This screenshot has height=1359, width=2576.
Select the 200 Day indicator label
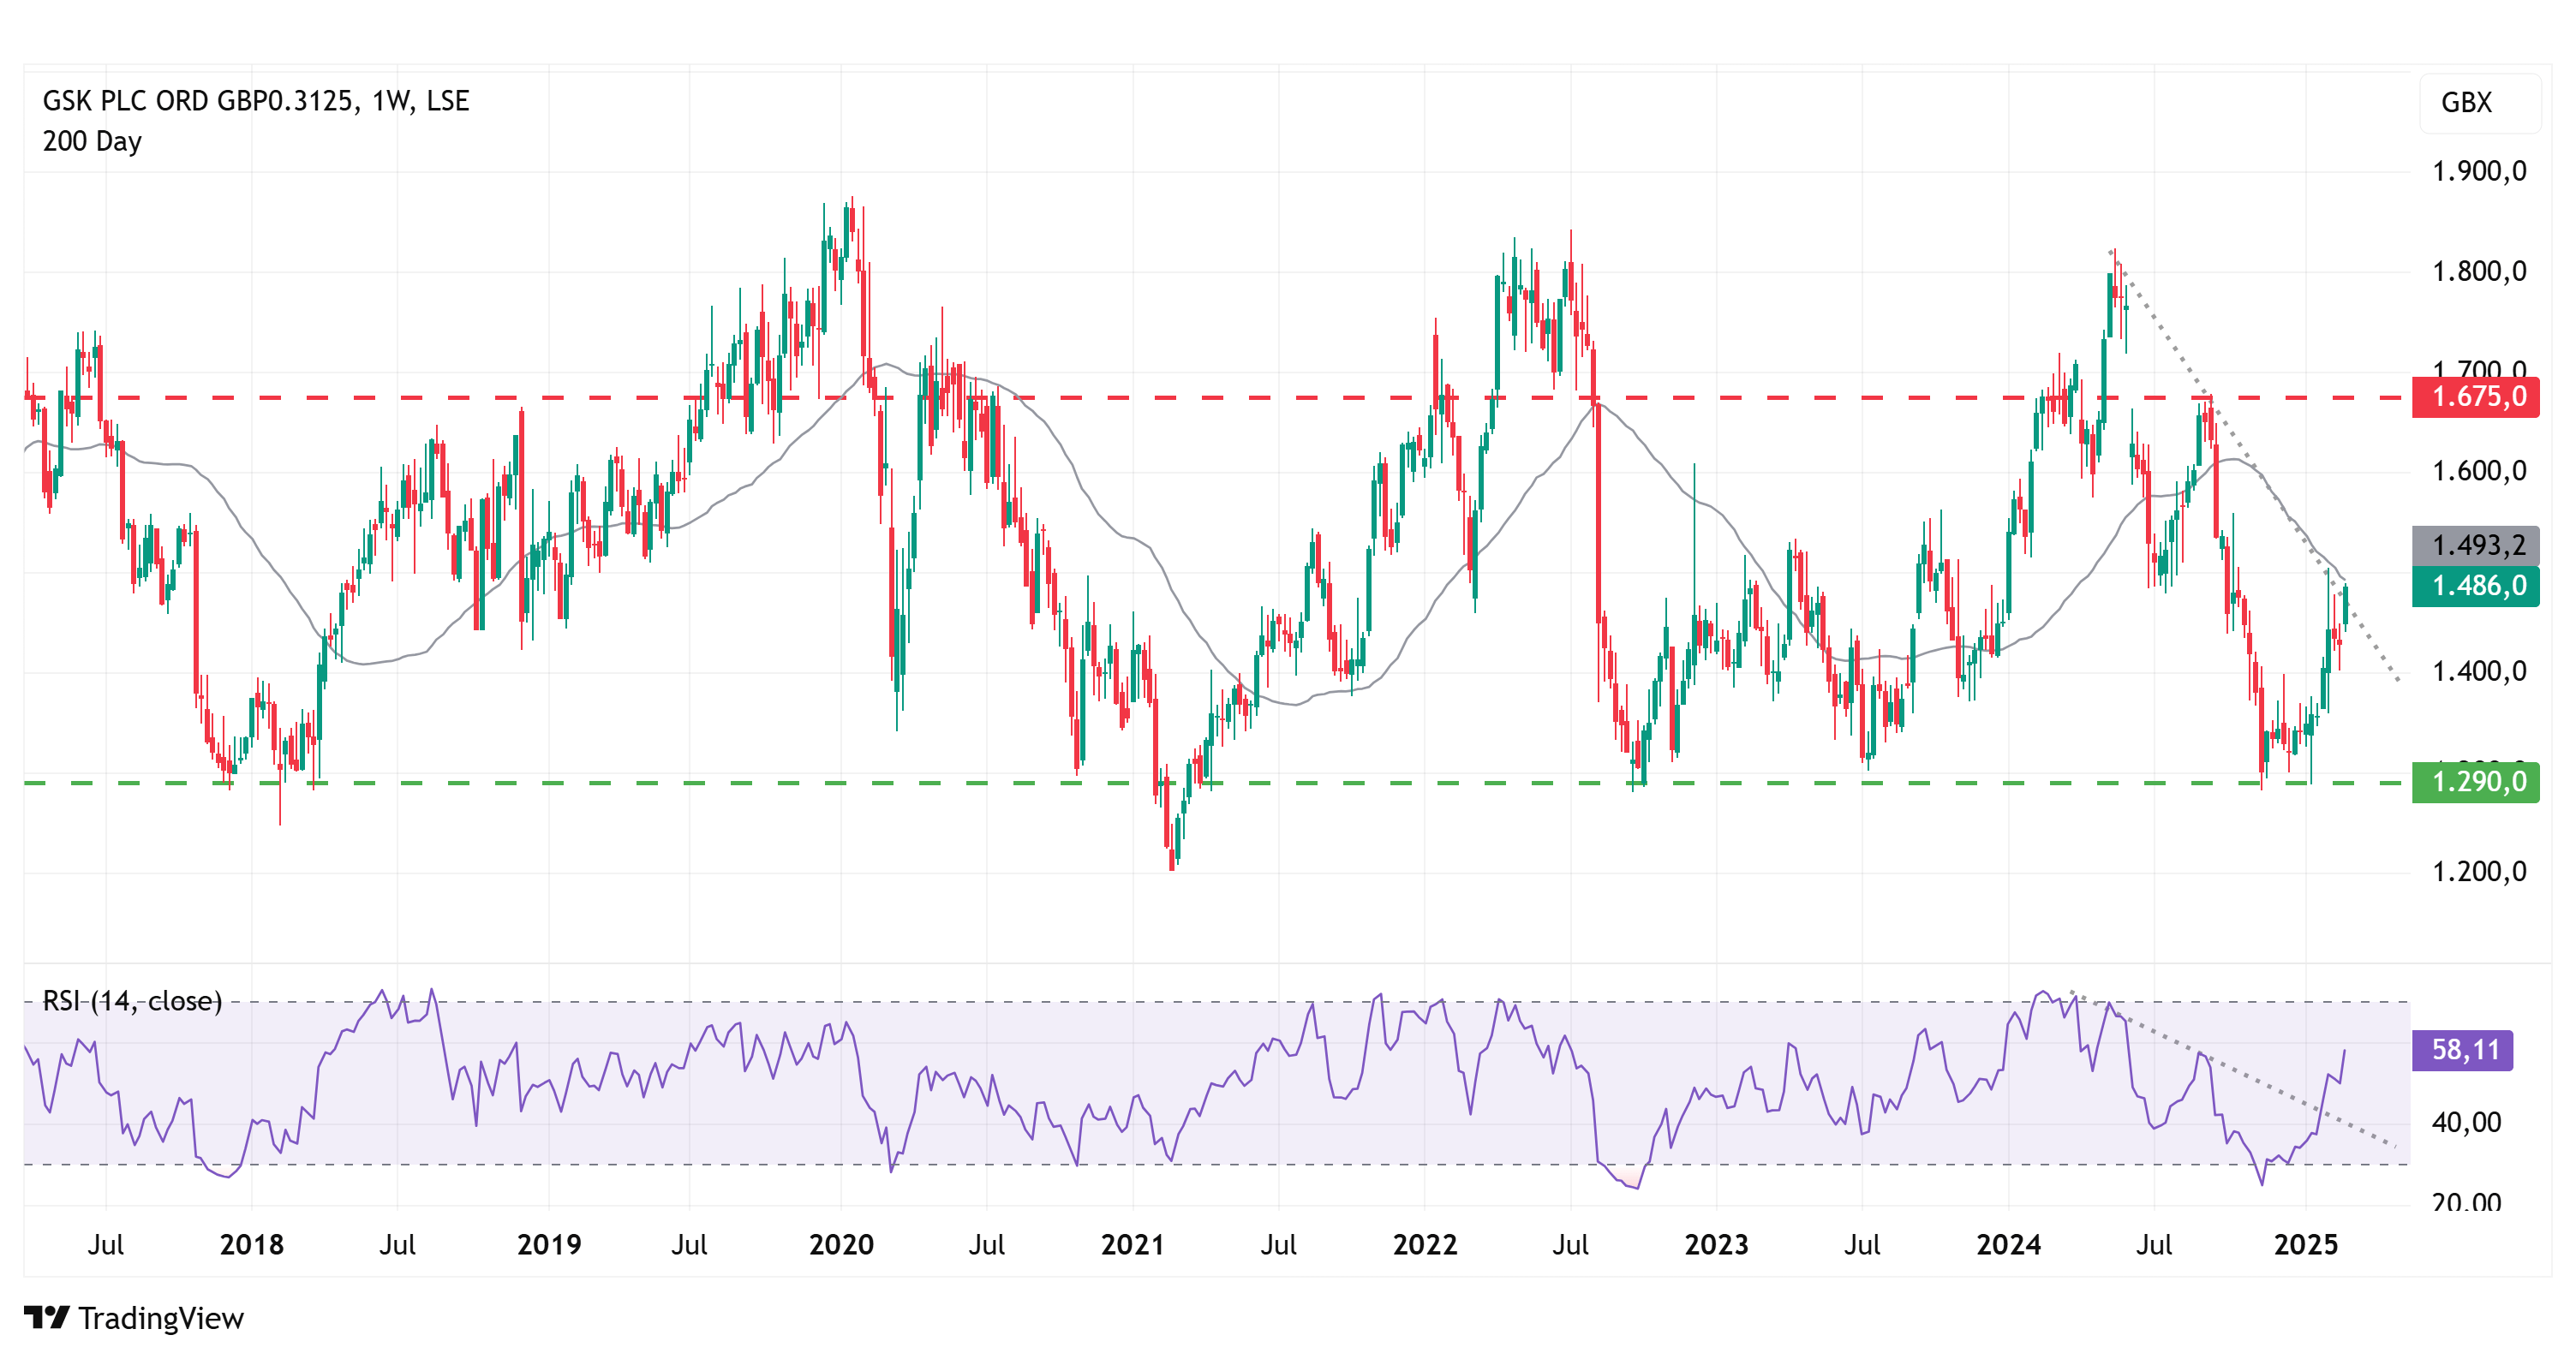click(92, 142)
